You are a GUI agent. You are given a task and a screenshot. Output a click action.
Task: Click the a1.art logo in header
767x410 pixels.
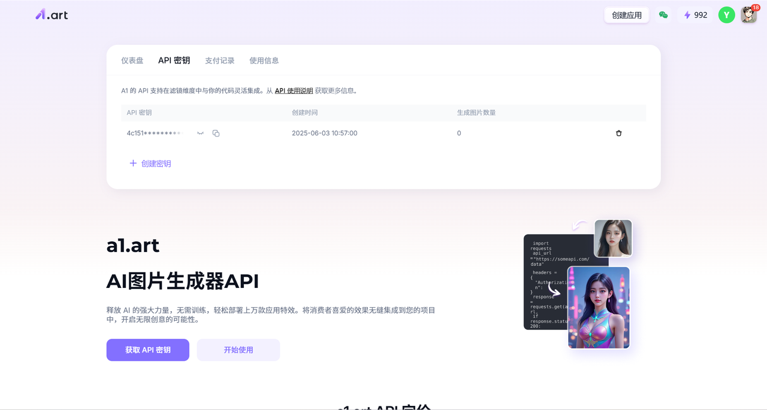click(52, 14)
